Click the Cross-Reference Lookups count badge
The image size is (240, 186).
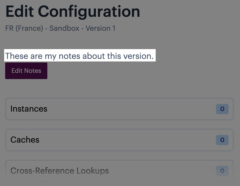click(222, 171)
